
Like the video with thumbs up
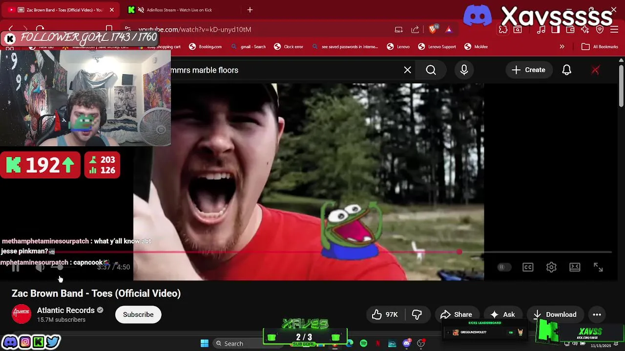click(x=385, y=314)
